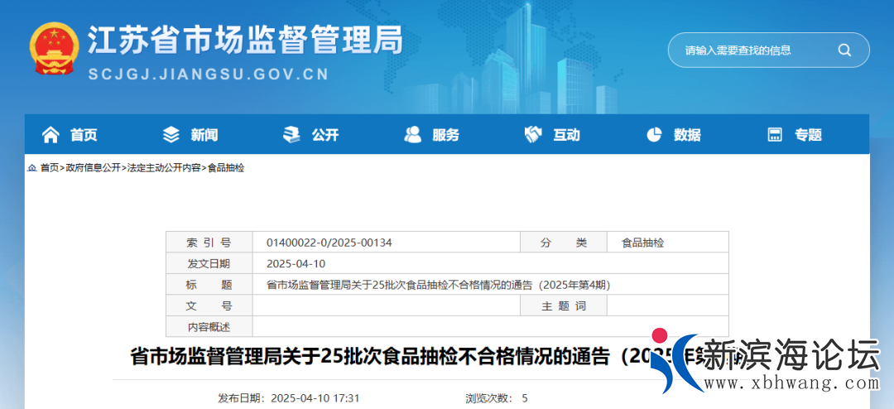Open 政府信息公开 breadcrumb link

[93, 168]
